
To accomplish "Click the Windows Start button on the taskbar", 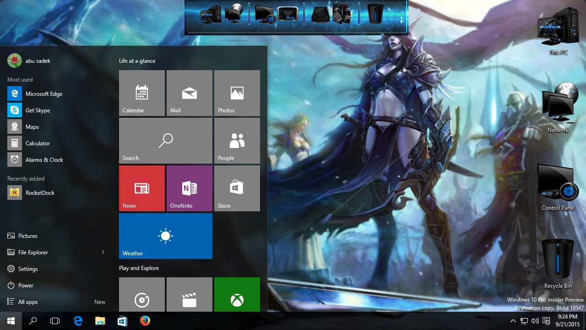I will [x=11, y=321].
